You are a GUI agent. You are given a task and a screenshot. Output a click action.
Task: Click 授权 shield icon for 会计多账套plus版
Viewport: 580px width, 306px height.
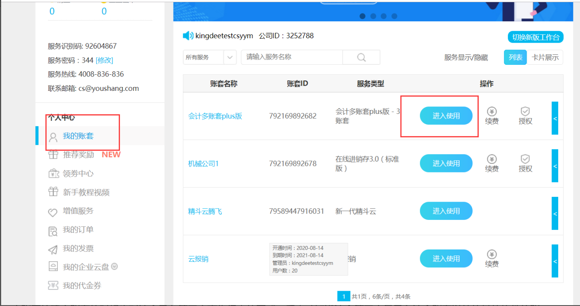tap(525, 112)
